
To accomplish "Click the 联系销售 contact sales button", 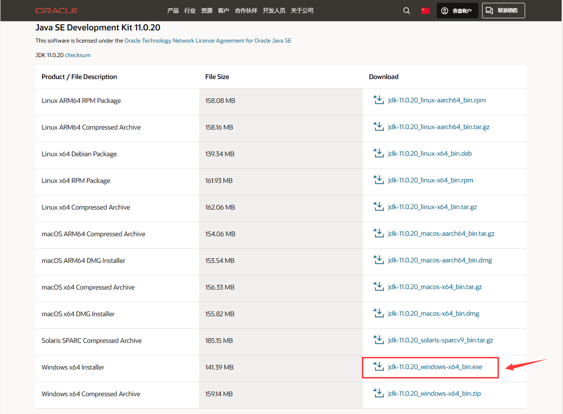I will click(503, 10).
